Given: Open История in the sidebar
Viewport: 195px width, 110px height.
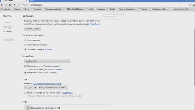Looking at the screenshot, I should [6, 22].
